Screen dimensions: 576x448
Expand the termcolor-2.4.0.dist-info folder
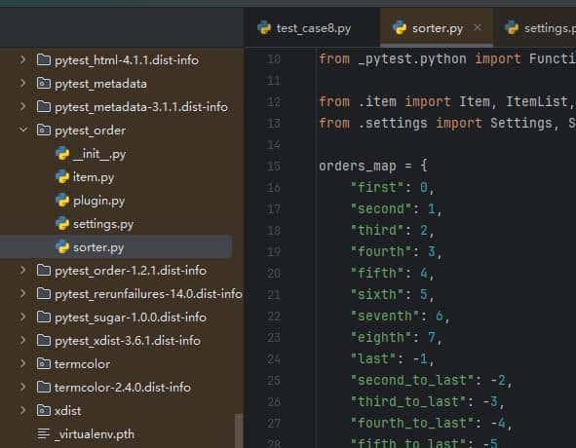[22, 387]
